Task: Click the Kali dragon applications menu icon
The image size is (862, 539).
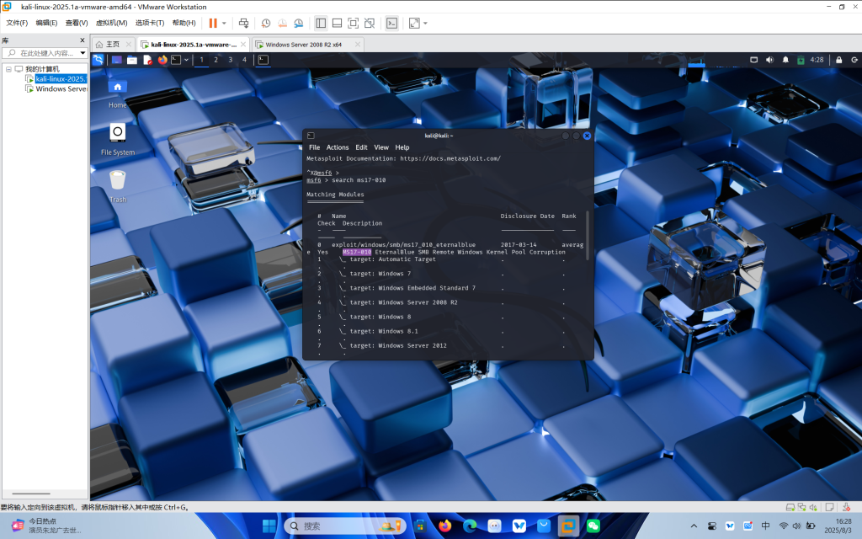Action: pos(98,60)
